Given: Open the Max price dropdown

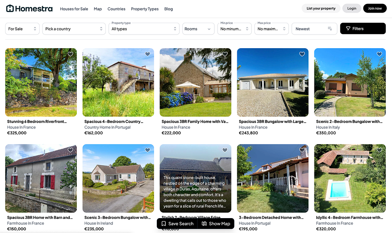Looking at the screenshot, I should [272, 29].
